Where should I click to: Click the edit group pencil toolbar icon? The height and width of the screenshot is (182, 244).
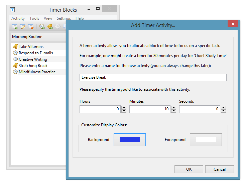pyautogui.click(x=23, y=27)
